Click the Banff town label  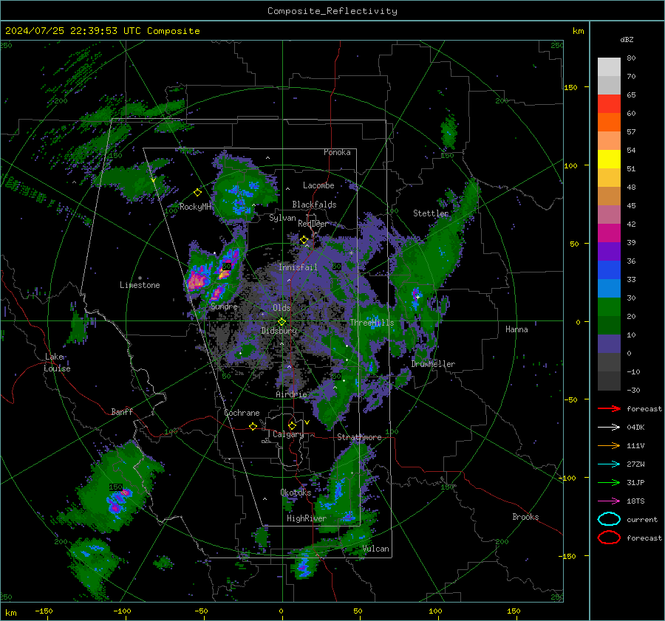click(122, 412)
